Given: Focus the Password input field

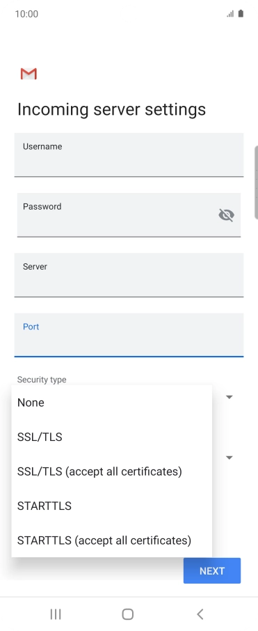Looking at the screenshot, I should point(129,215).
